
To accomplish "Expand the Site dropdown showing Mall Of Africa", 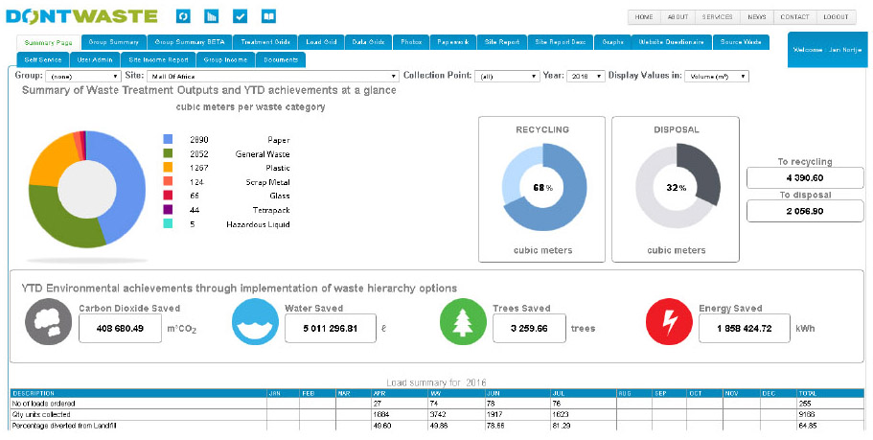I will click(x=272, y=76).
